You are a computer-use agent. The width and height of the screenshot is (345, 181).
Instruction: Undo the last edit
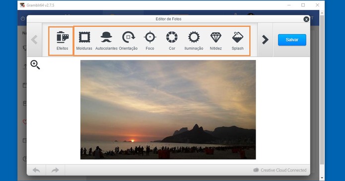click(36, 170)
